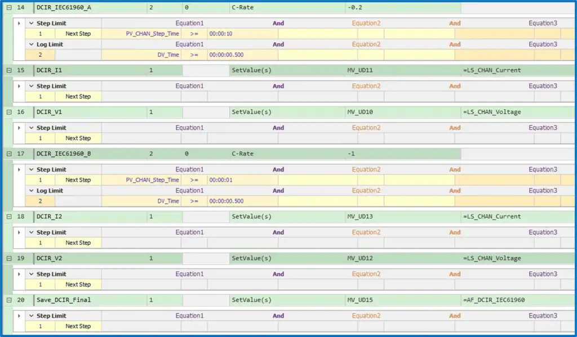This screenshot has width=577, height=337.
Task: Select the MV_UD11 variable cell
Action: click(x=403, y=70)
